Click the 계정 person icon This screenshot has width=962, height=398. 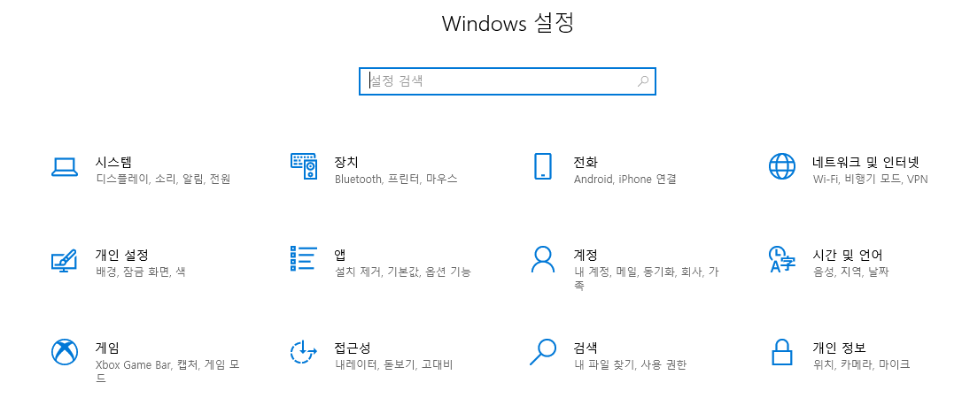pyautogui.click(x=543, y=260)
